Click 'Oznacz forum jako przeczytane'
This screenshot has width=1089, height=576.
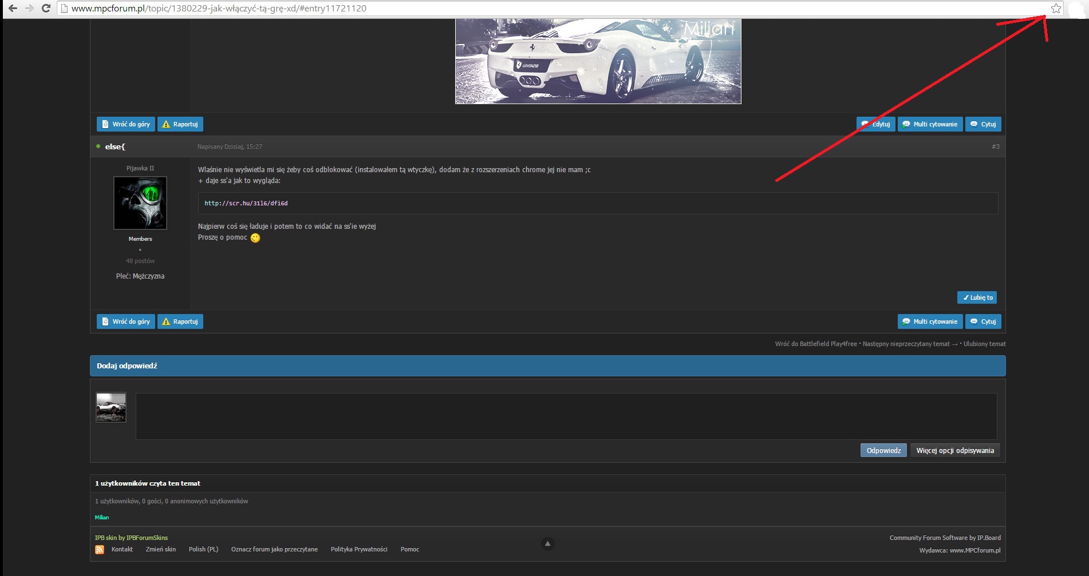pyautogui.click(x=274, y=549)
